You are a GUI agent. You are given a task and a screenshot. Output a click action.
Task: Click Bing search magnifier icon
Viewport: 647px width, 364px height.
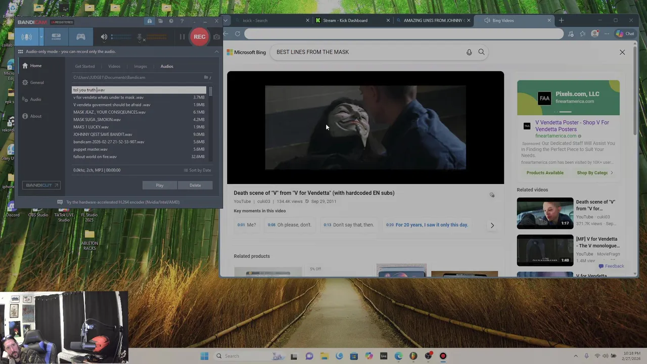(x=481, y=52)
